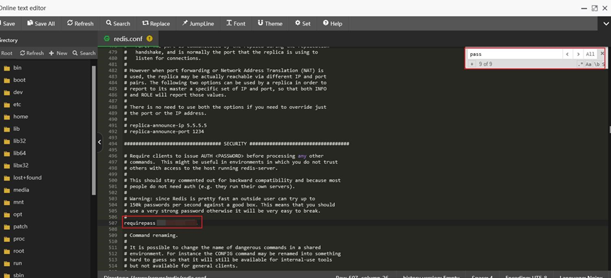Click line number 507 in gutter
611x278 pixels.
[113, 223]
